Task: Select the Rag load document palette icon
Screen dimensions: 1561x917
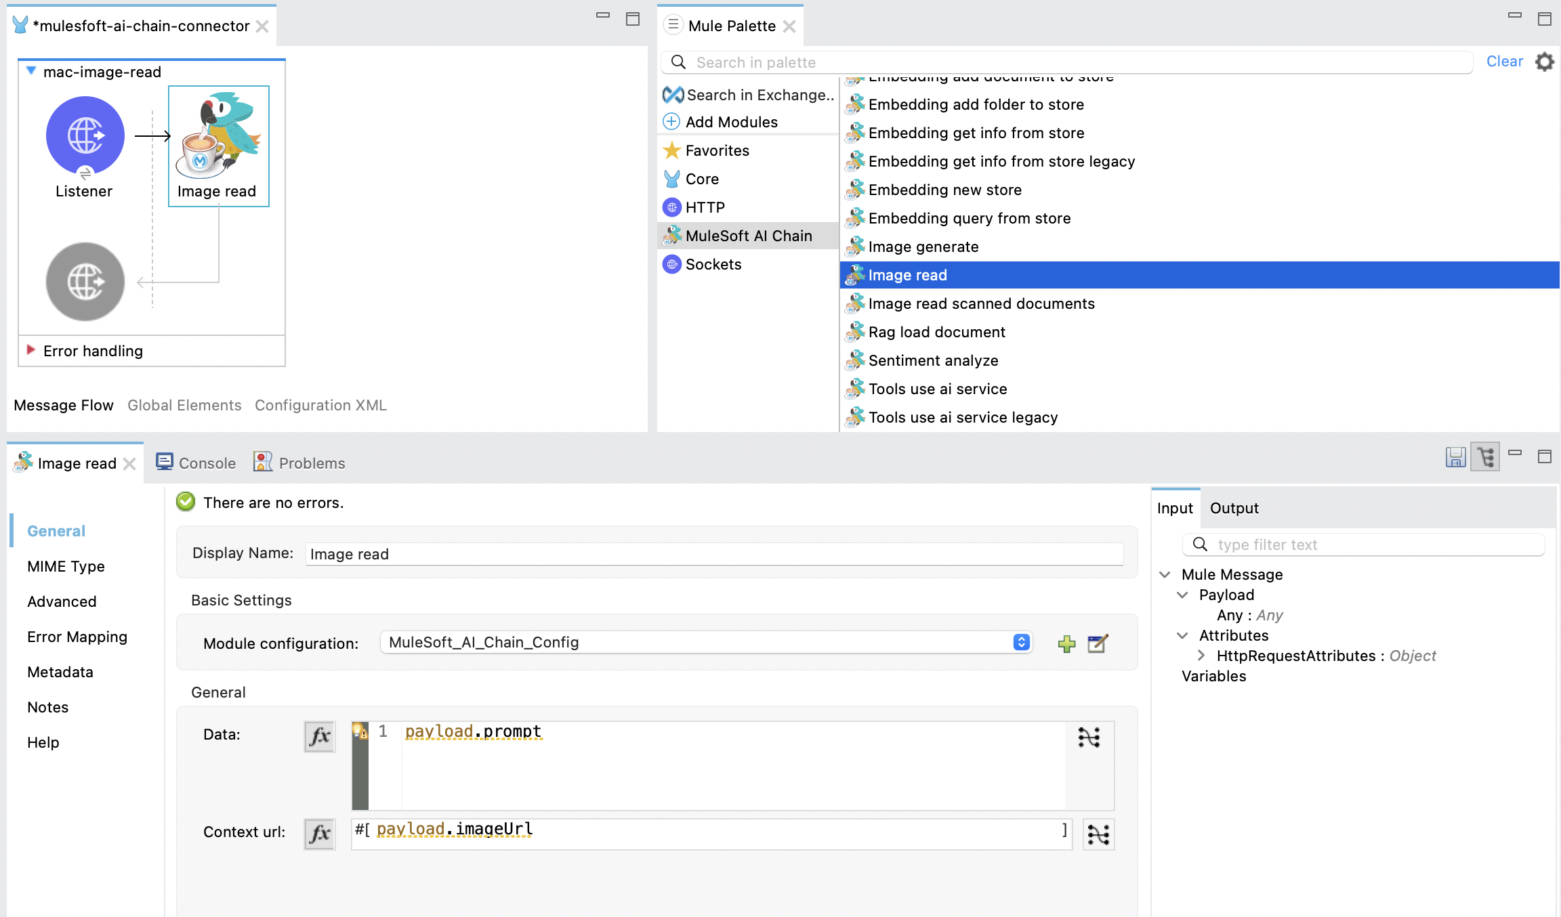Action: pyautogui.click(x=856, y=332)
